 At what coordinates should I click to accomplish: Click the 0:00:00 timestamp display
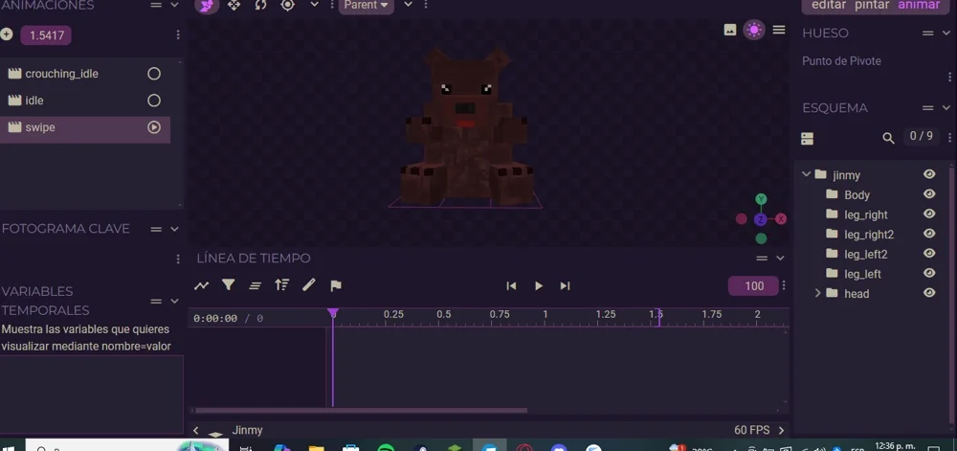[214, 319]
